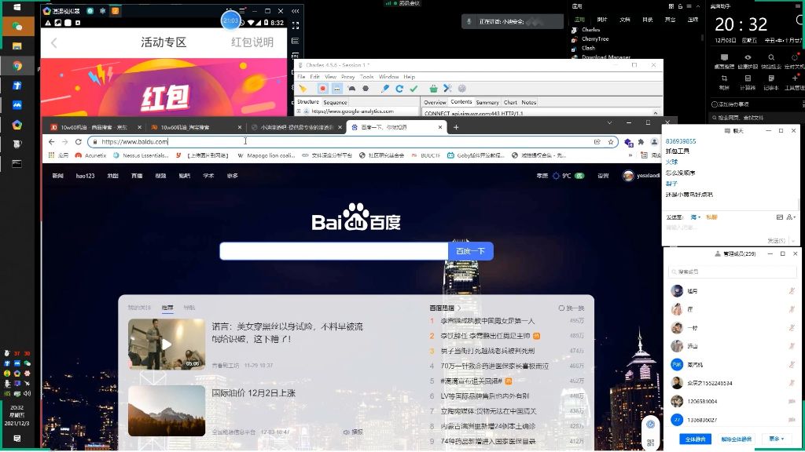Toggle microphone for member 一柠
Viewport: 805px width, 452px height.
[x=792, y=327]
